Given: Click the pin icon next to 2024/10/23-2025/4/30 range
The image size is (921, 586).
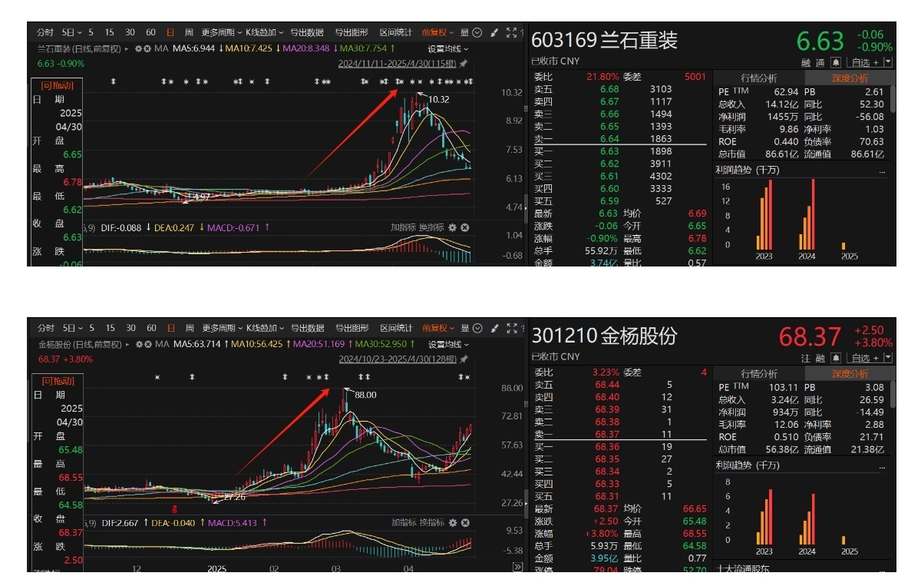Looking at the screenshot, I should point(463,359).
